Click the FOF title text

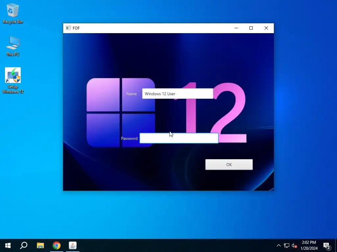pyautogui.click(x=76, y=28)
